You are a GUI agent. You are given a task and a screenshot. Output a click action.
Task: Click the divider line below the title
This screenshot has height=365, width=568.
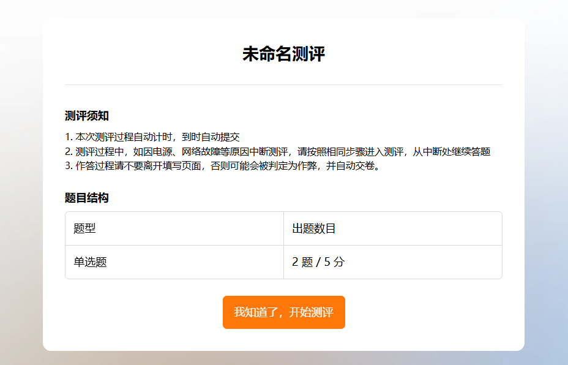click(x=283, y=85)
